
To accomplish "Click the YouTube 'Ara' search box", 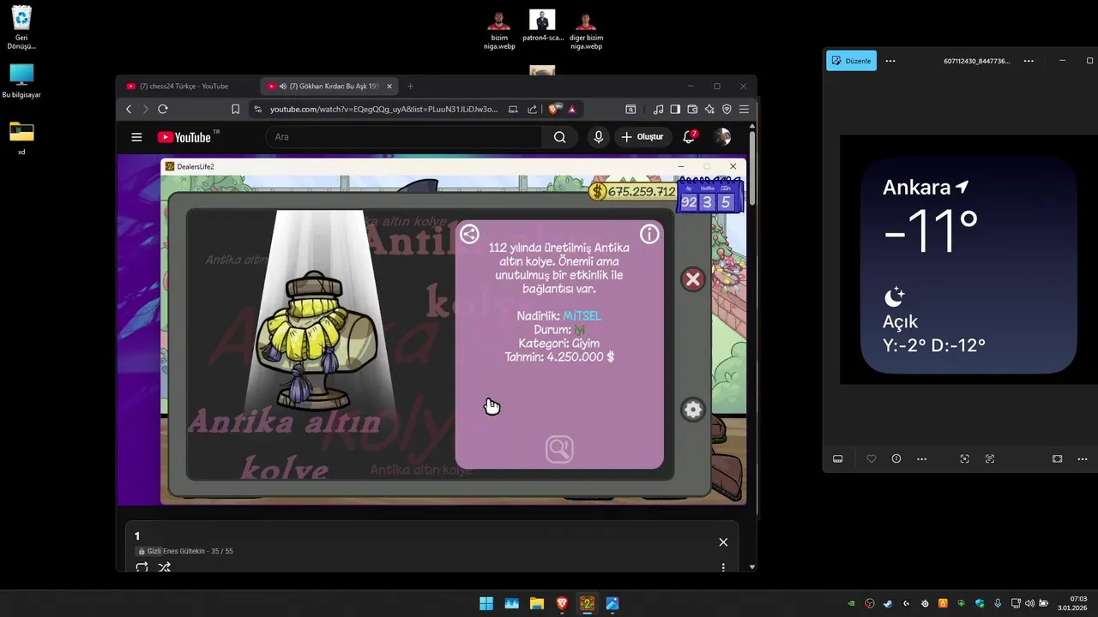I will [403, 137].
